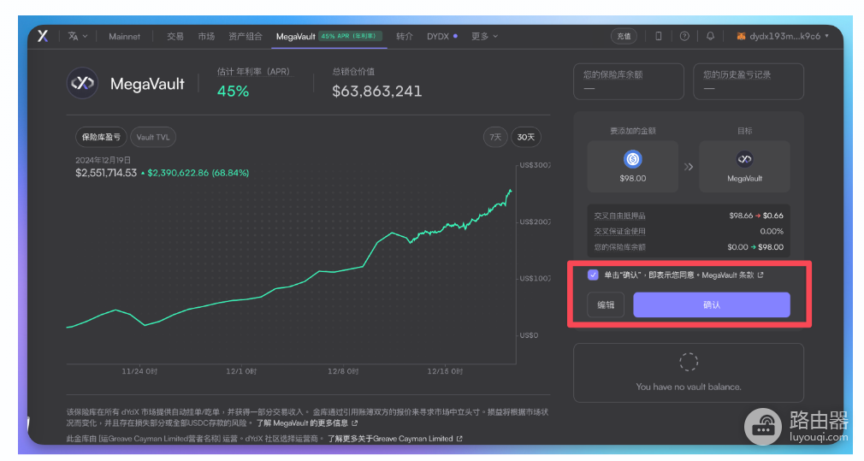Viewport: 864px width, 461px height.
Task: Click the 编辑 edit button
Action: [606, 304]
